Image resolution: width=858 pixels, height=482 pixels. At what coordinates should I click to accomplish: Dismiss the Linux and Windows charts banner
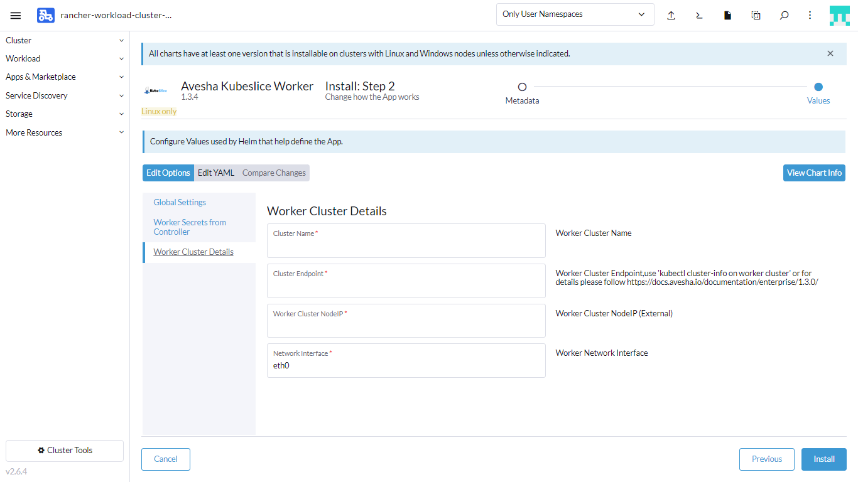[x=830, y=53]
